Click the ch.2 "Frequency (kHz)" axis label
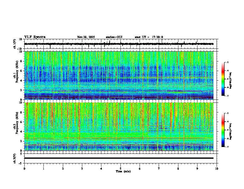 tap(17, 123)
